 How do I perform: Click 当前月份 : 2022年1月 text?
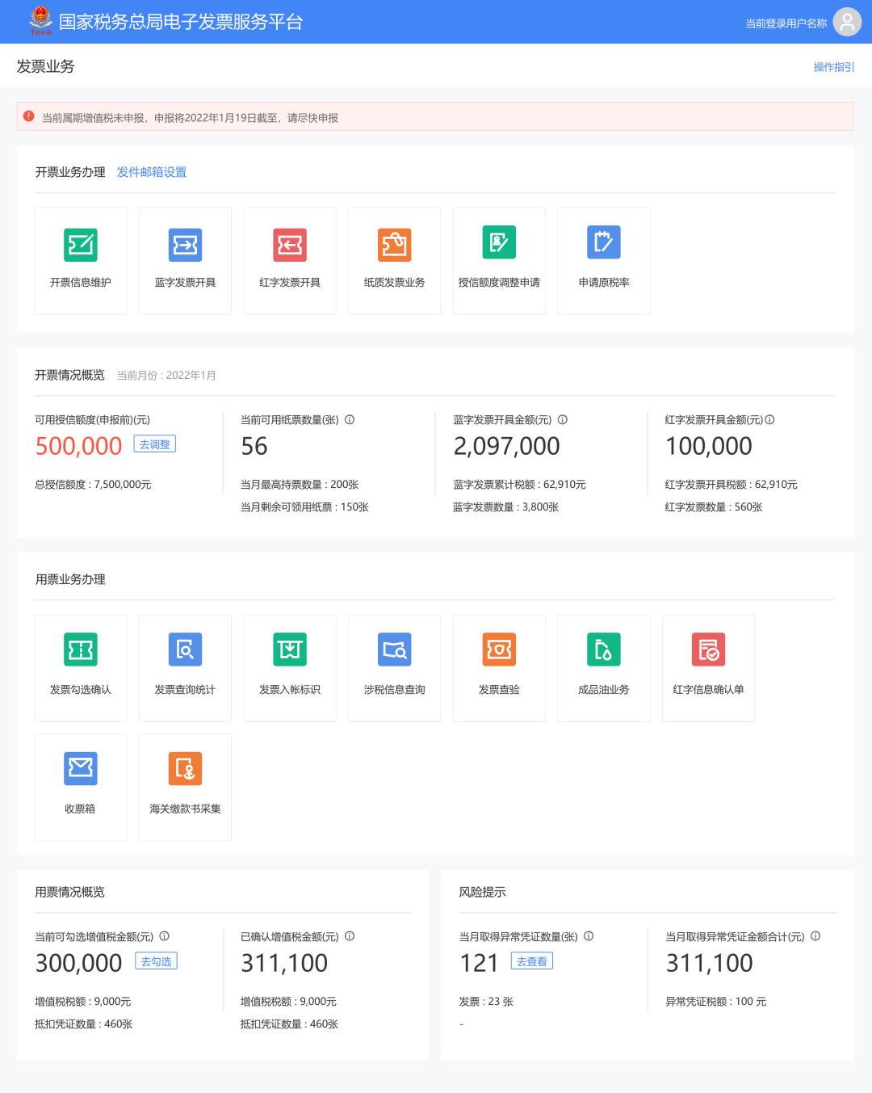click(x=166, y=376)
